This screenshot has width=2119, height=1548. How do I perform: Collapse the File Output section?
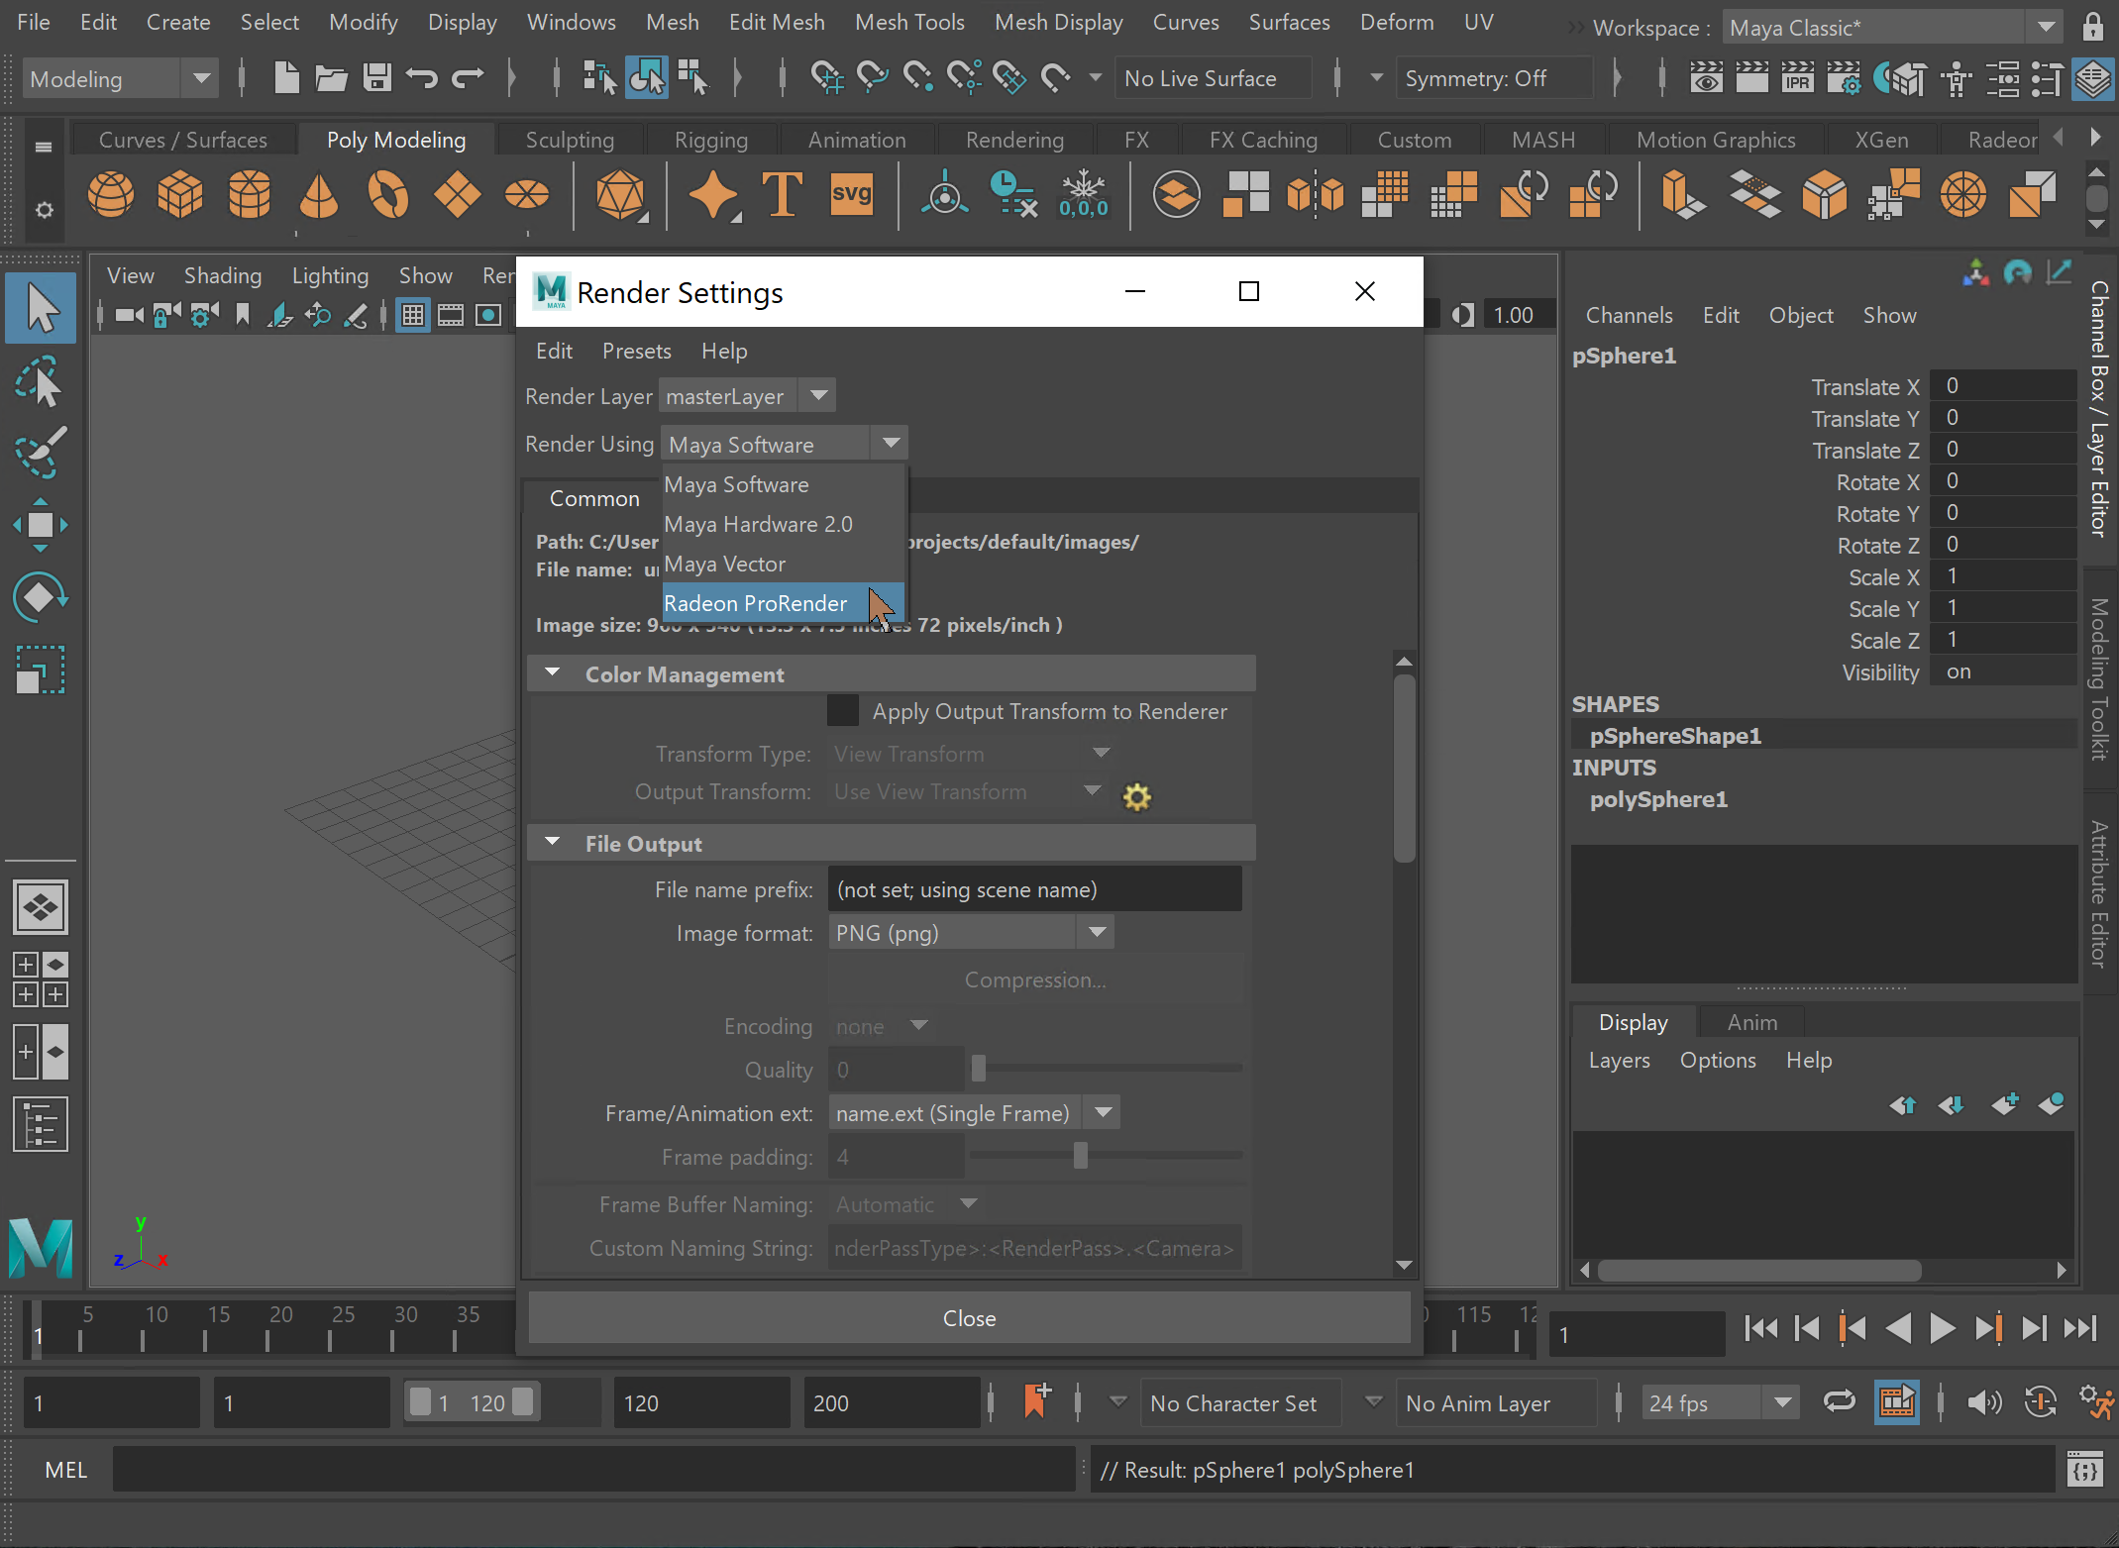click(x=553, y=843)
